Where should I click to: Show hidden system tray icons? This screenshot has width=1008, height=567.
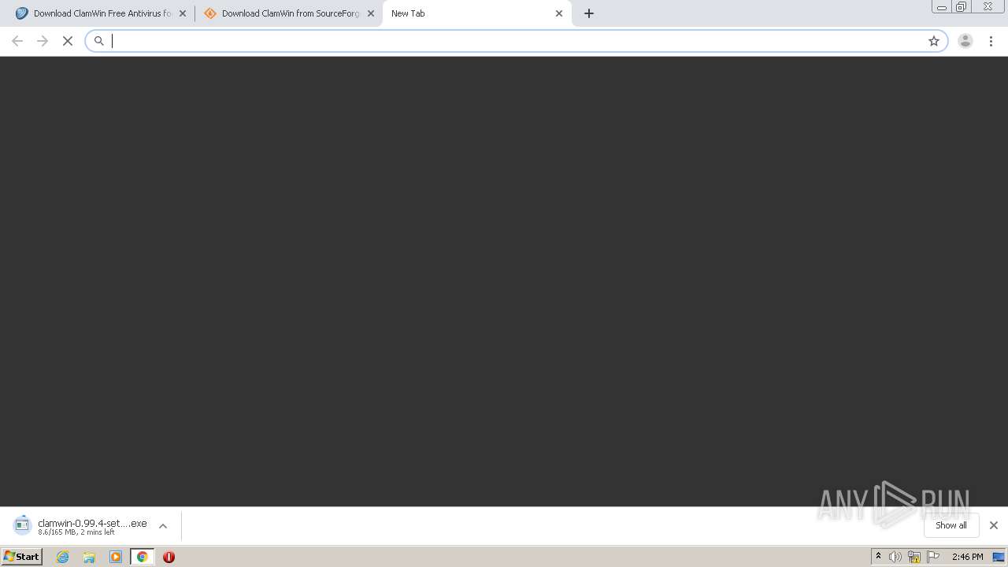coord(878,557)
